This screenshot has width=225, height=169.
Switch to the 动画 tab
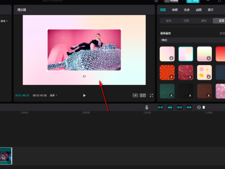pos(198,10)
